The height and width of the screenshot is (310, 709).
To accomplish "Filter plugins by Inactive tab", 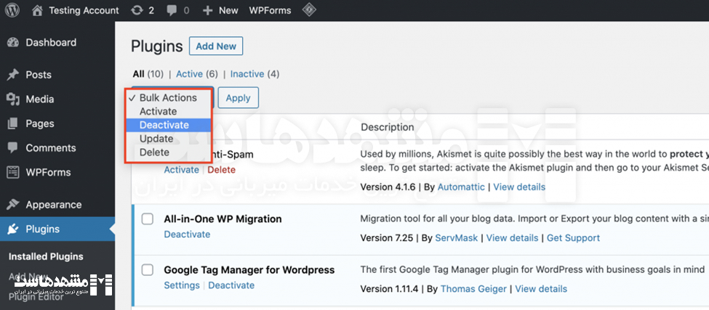I will point(247,74).
